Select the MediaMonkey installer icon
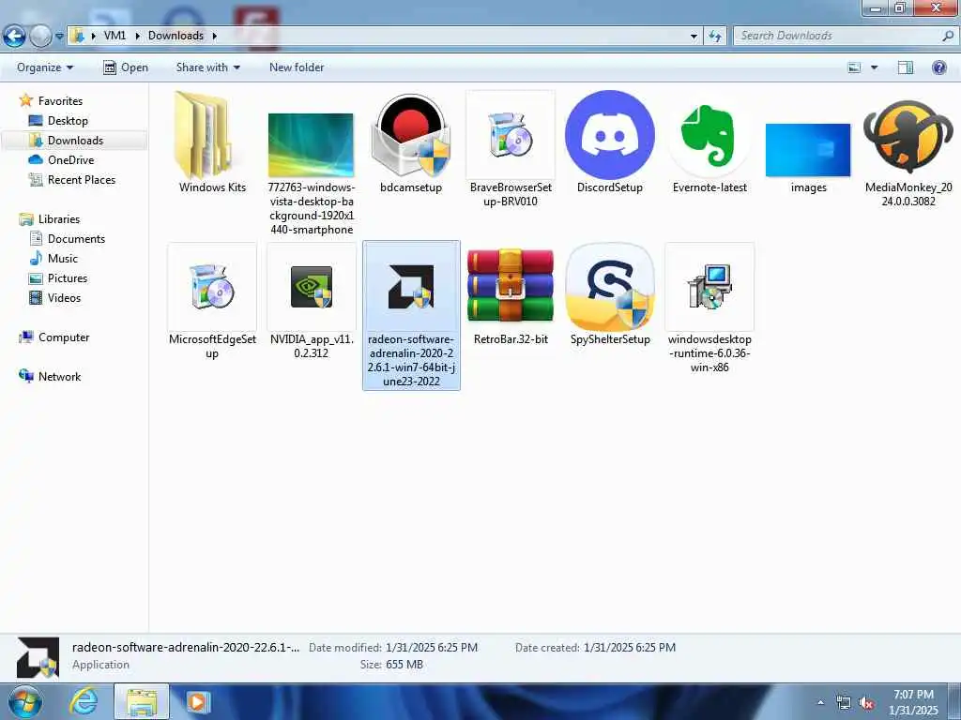The height and width of the screenshot is (720, 961). [908, 136]
